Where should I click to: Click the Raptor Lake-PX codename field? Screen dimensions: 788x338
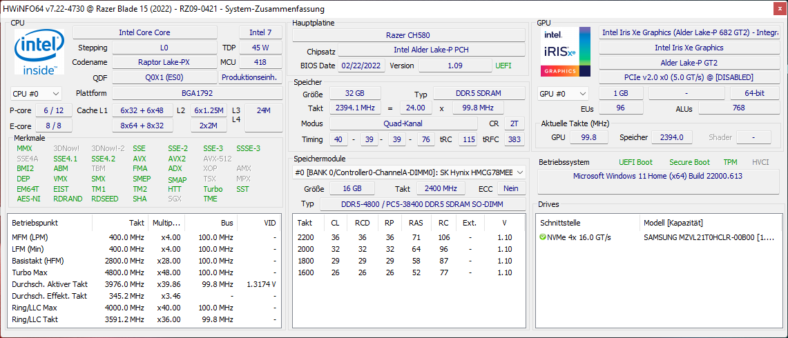pyautogui.click(x=164, y=63)
